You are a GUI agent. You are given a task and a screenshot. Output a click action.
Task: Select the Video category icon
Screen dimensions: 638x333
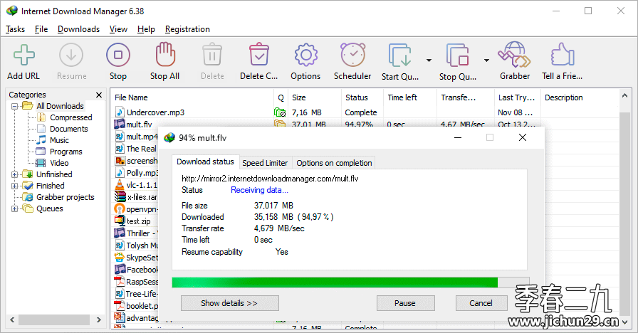41,163
